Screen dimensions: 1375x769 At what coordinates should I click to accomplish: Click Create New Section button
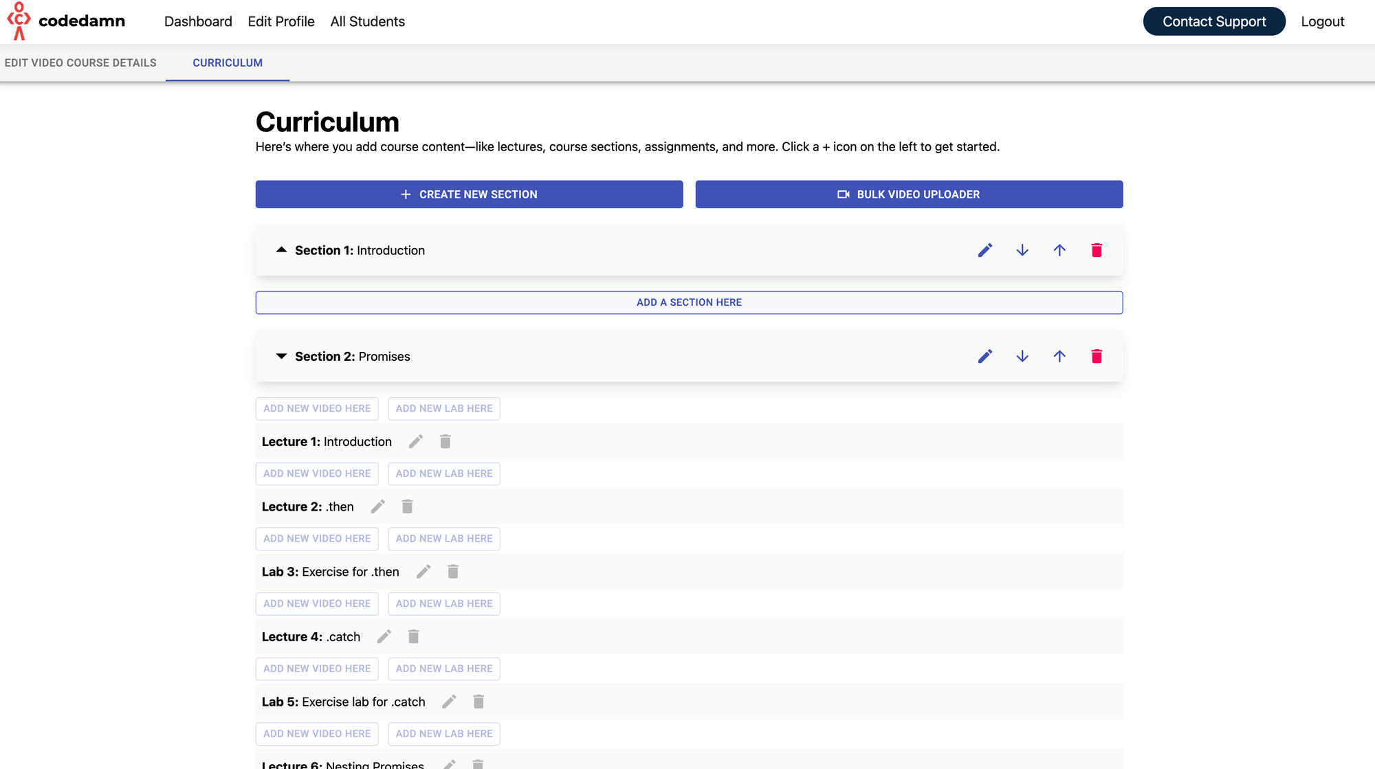click(x=470, y=194)
